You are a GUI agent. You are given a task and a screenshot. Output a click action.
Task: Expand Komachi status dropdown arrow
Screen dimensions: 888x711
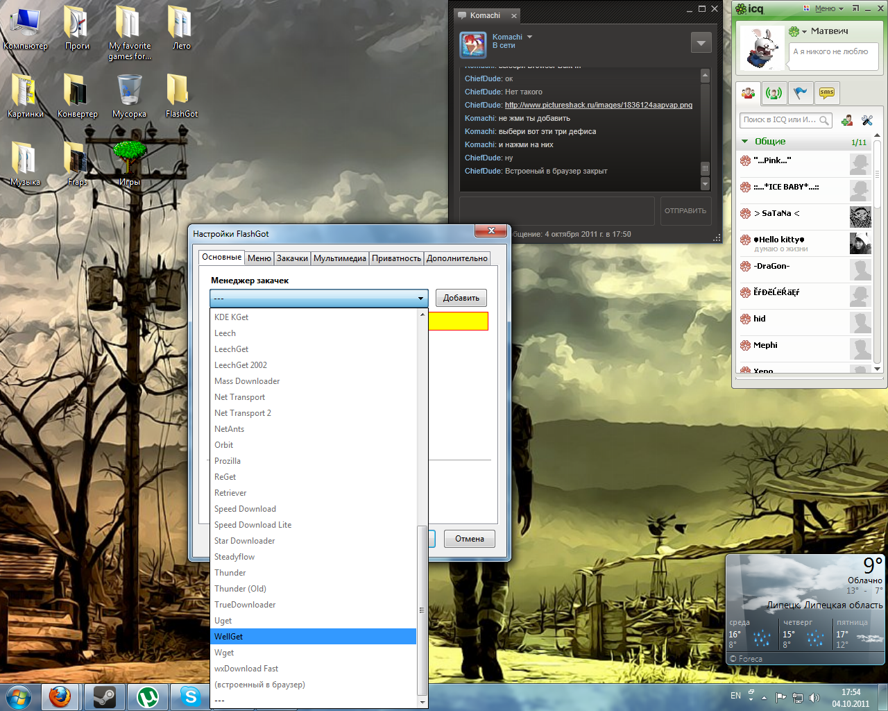pyautogui.click(x=529, y=37)
